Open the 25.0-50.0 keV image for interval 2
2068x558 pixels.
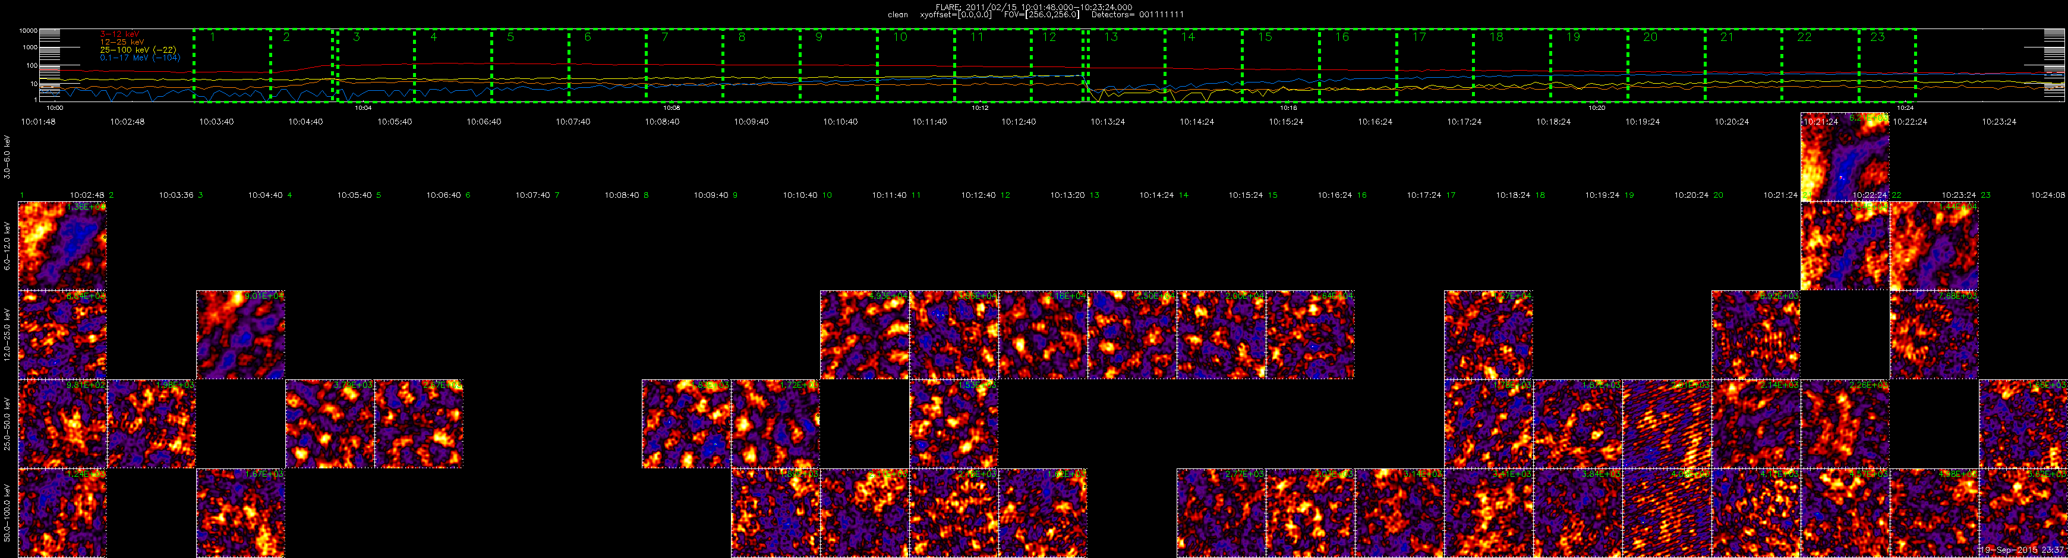pos(151,424)
